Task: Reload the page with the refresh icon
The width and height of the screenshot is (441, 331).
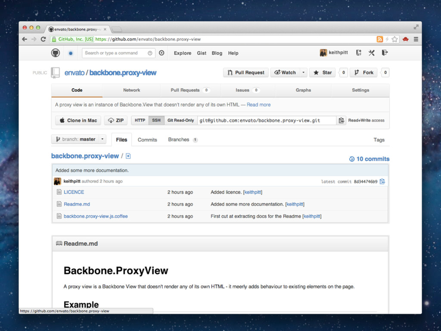Action: click(x=43, y=39)
